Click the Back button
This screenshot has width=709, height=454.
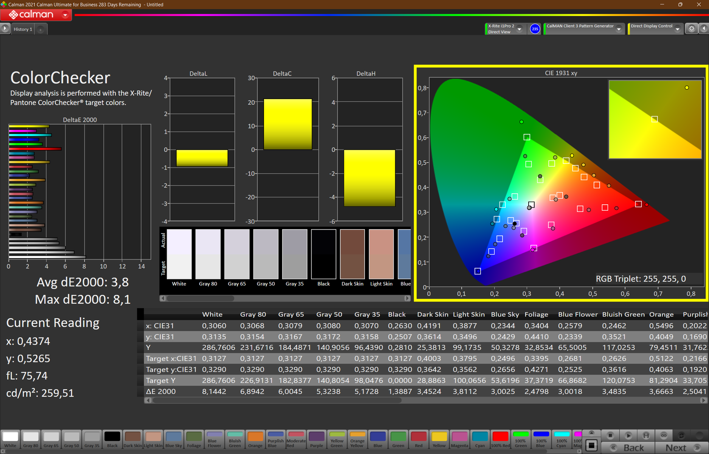coord(628,448)
